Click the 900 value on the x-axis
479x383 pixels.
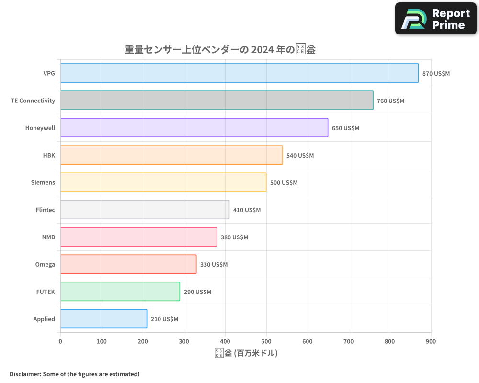431,341
